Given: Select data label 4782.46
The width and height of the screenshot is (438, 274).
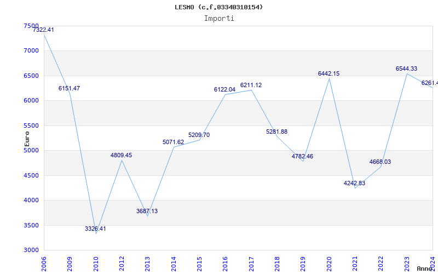Looking at the screenshot, I should [x=302, y=156].
